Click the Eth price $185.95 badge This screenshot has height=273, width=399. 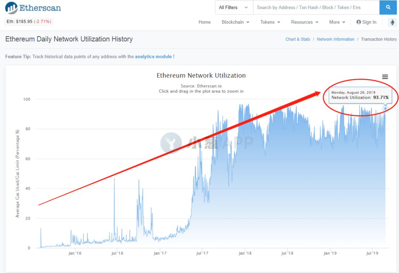[x=29, y=22]
